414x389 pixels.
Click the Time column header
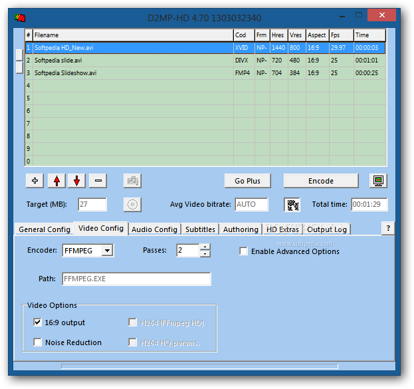coord(369,35)
